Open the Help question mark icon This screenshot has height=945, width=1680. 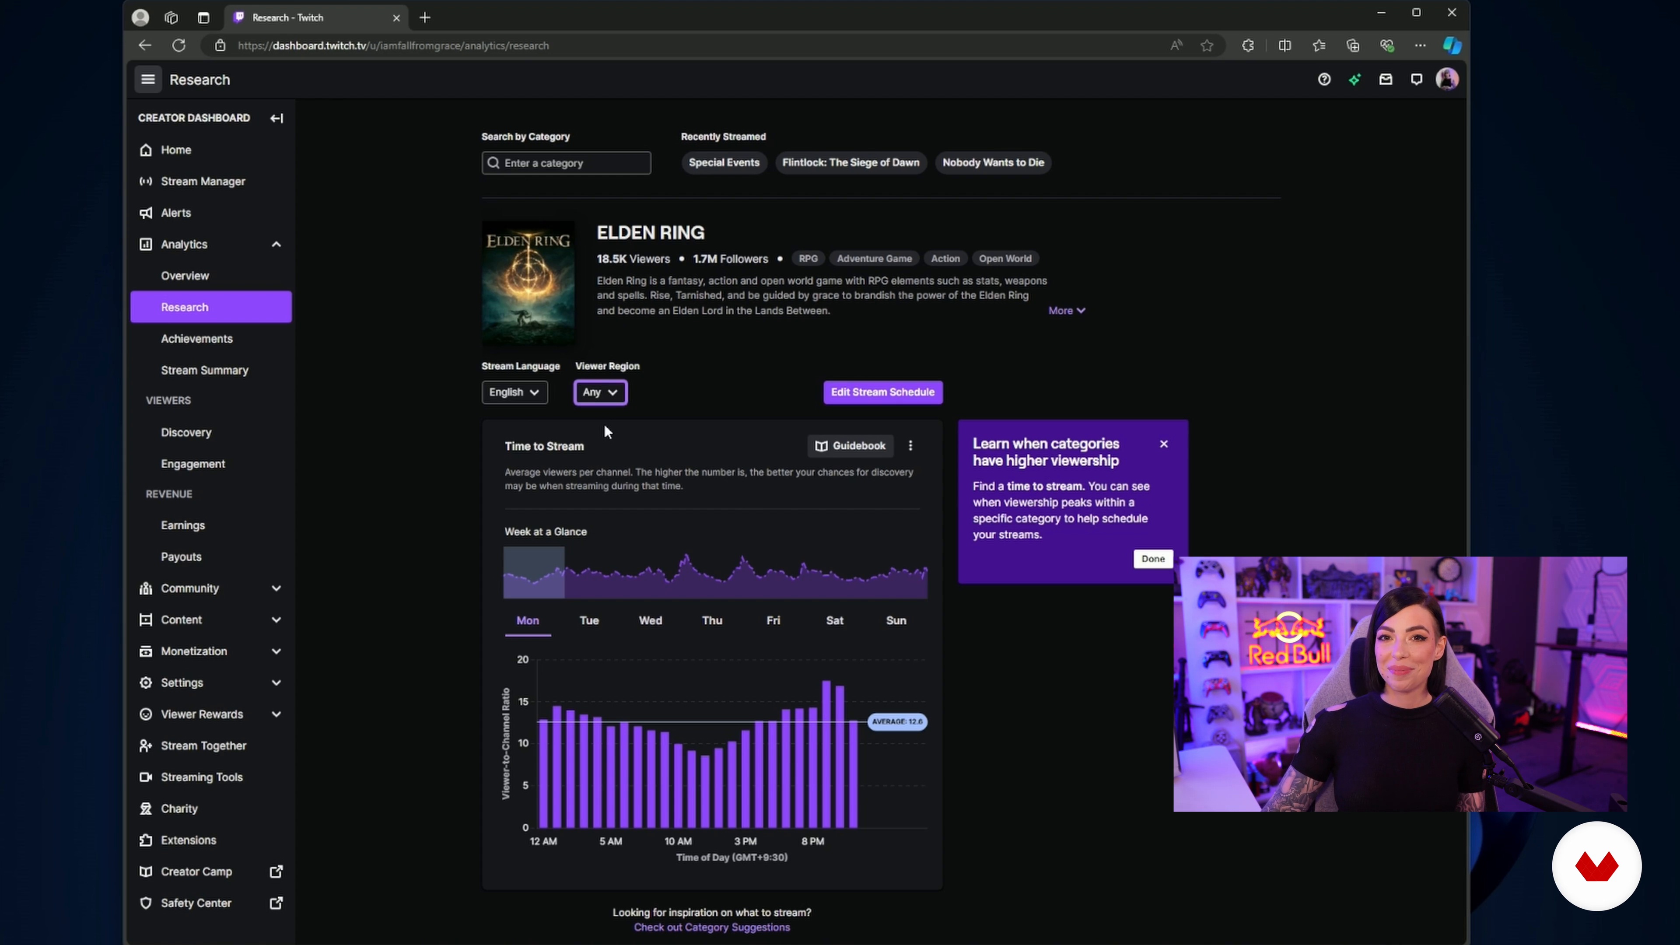(1324, 80)
